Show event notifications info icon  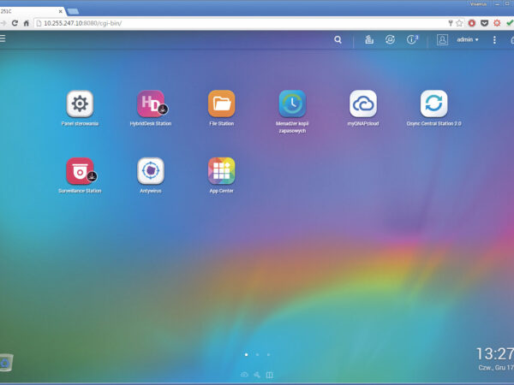pyautogui.click(x=412, y=39)
